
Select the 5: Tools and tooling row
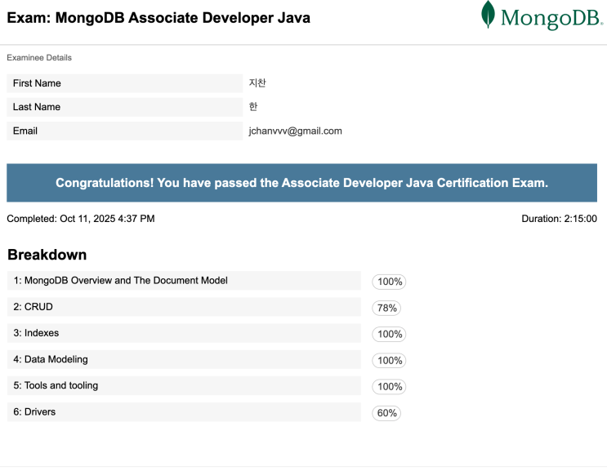pos(184,386)
